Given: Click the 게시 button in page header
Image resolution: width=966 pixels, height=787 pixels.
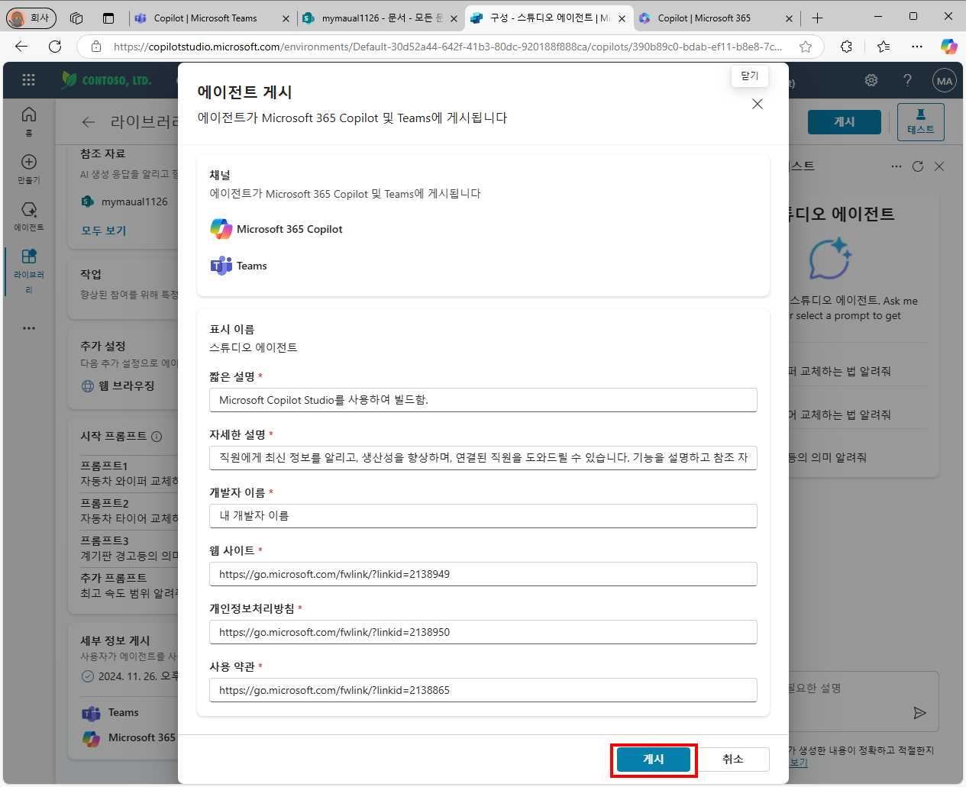Looking at the screenshot, I should pos(845,122).
